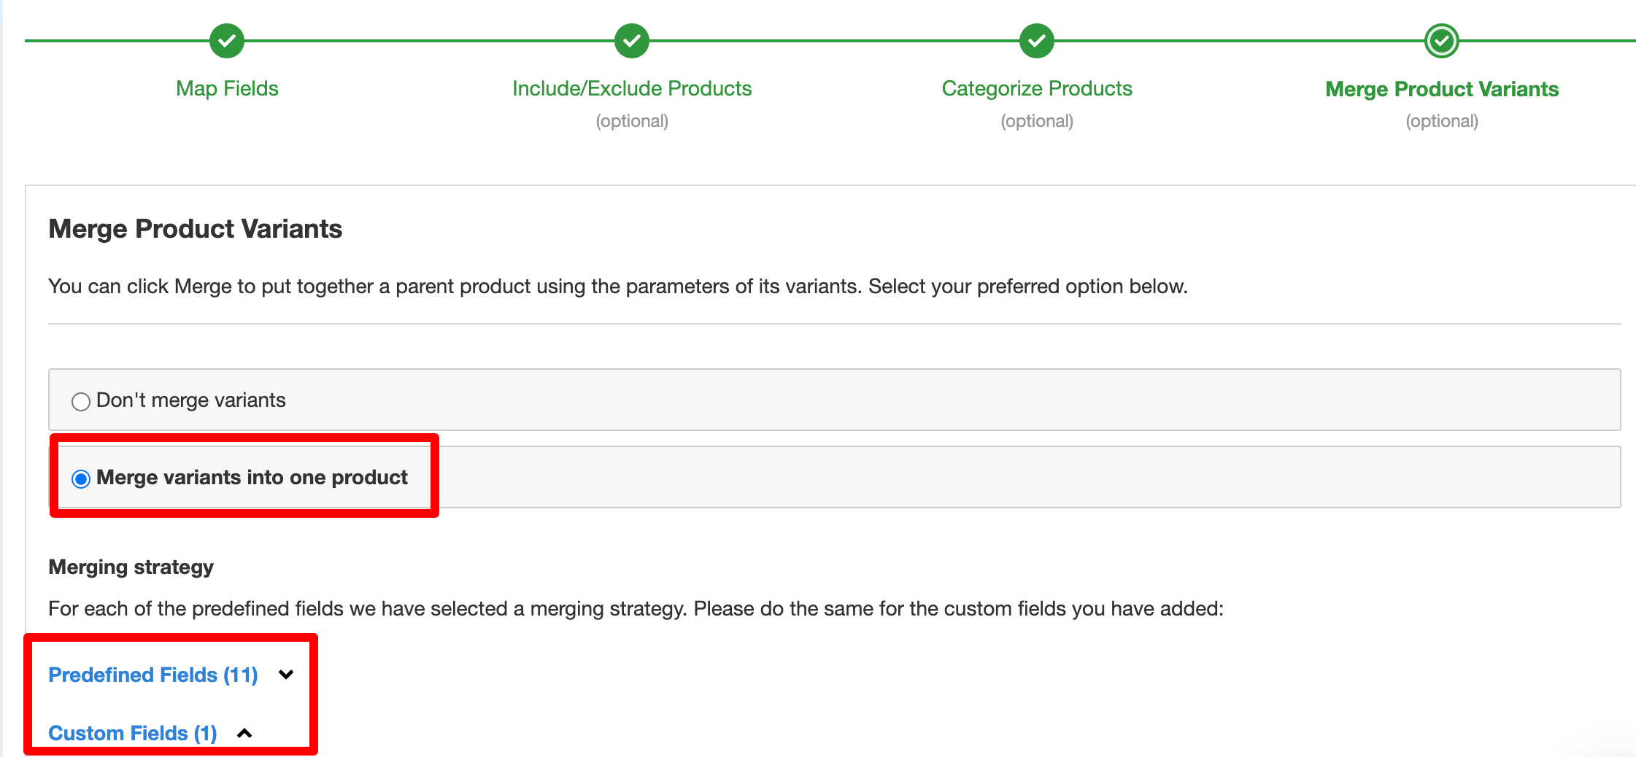1636x757 pixels.
Task: Toggle the filled radio circle in the highlighted option
Action: coord(81,478)
